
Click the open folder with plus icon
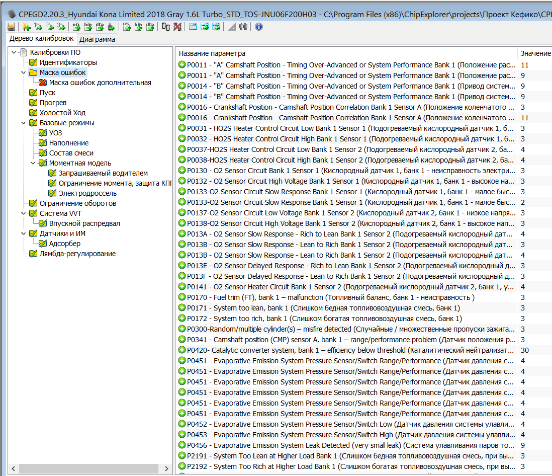pyautogui.click(x=27, y=27)
